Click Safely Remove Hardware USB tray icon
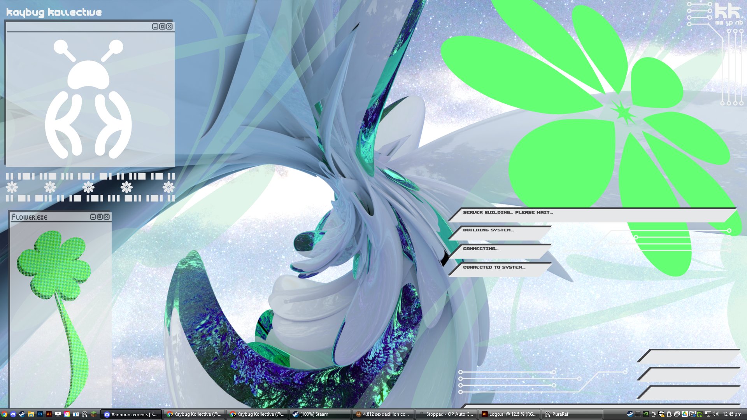 pyautogui.click(x=669, y=414)
